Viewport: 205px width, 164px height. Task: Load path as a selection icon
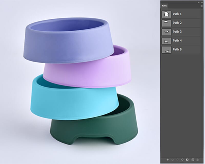177,160
